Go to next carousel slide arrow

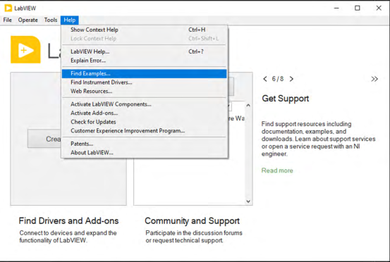pyautogui.click(x=291, y=79)
